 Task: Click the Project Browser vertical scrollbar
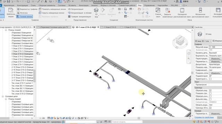[34, 76]
